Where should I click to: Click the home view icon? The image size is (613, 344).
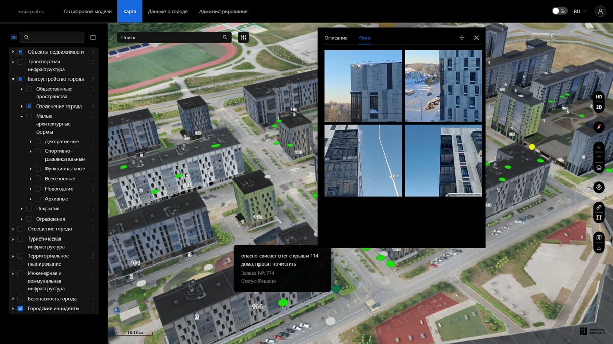click(x=598, y=167)
